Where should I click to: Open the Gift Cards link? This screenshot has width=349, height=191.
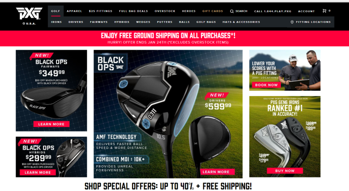tap(213, 11)
